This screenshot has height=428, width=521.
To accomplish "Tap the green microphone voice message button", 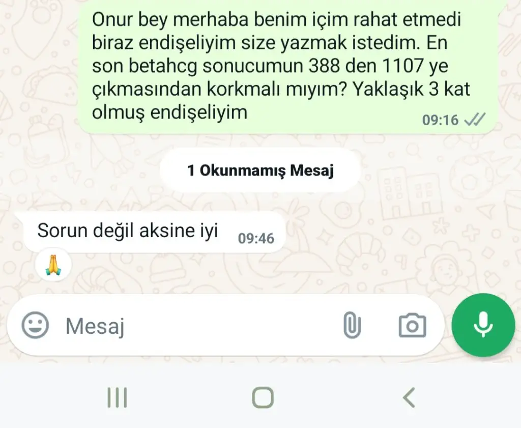I will (483, 325).
